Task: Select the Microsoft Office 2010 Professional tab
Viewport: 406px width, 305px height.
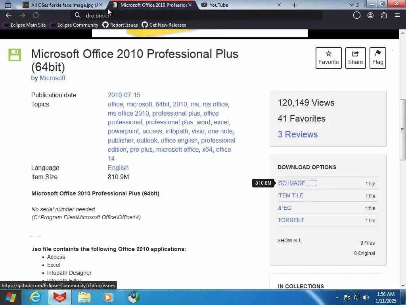Action: (x=152, y=5)
